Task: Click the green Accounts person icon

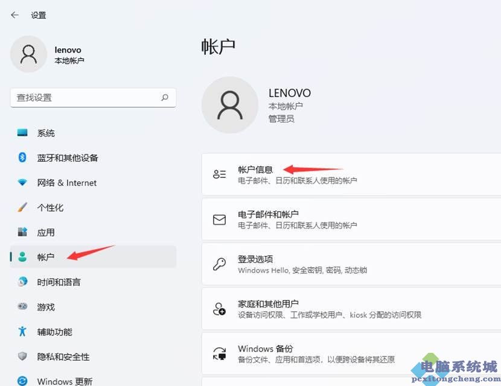Action: click(22, 257)
